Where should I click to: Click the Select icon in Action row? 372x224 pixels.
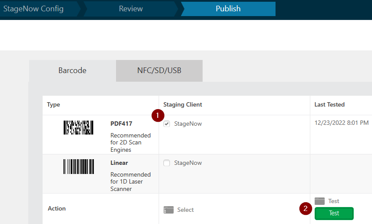pos(168,210)
